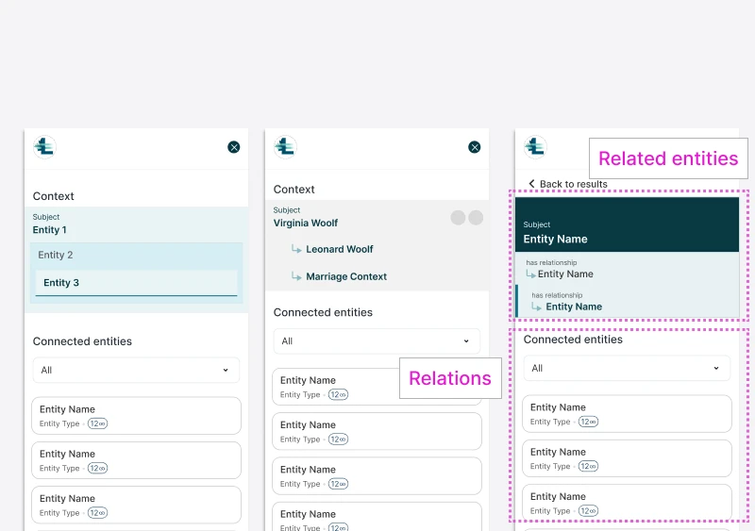Open the All dropdown in the left panel
Viewport: 755px width, 531px height.
pyautogui.click(x=136, y=371)
